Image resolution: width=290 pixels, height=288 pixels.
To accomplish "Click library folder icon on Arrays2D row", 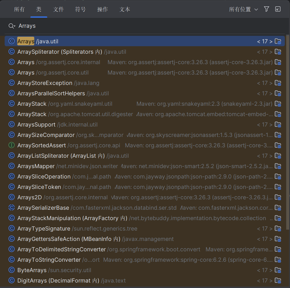I will 278,197.
